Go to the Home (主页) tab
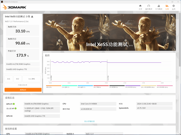The height and width of the screenshot is (135, 181). 140,7
